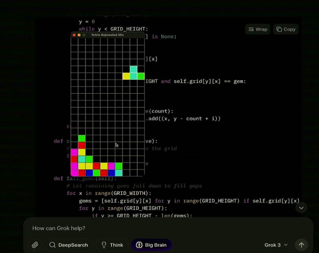Click the Tetris Bejeweled Mix title bar
The width and height of the screenshot is (319, 253).
pos(108,35)
